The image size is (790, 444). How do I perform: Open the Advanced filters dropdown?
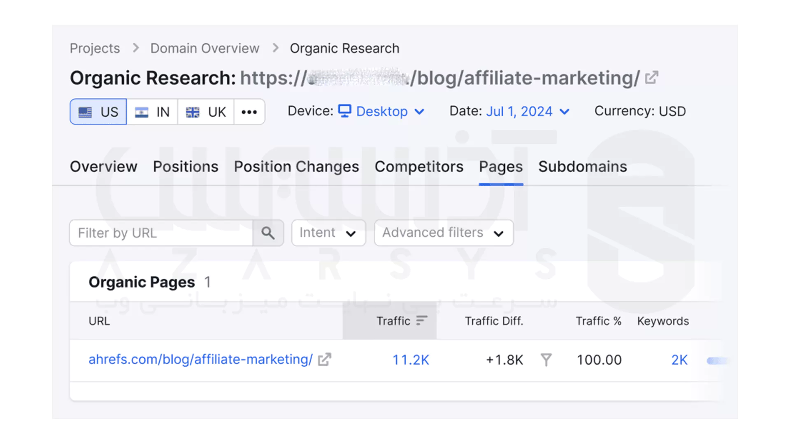pos(444,233)
